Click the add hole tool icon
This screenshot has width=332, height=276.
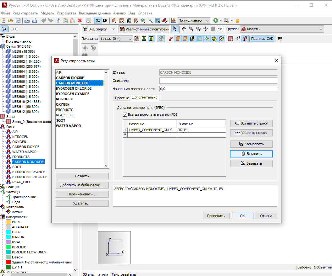pos(122,20)
